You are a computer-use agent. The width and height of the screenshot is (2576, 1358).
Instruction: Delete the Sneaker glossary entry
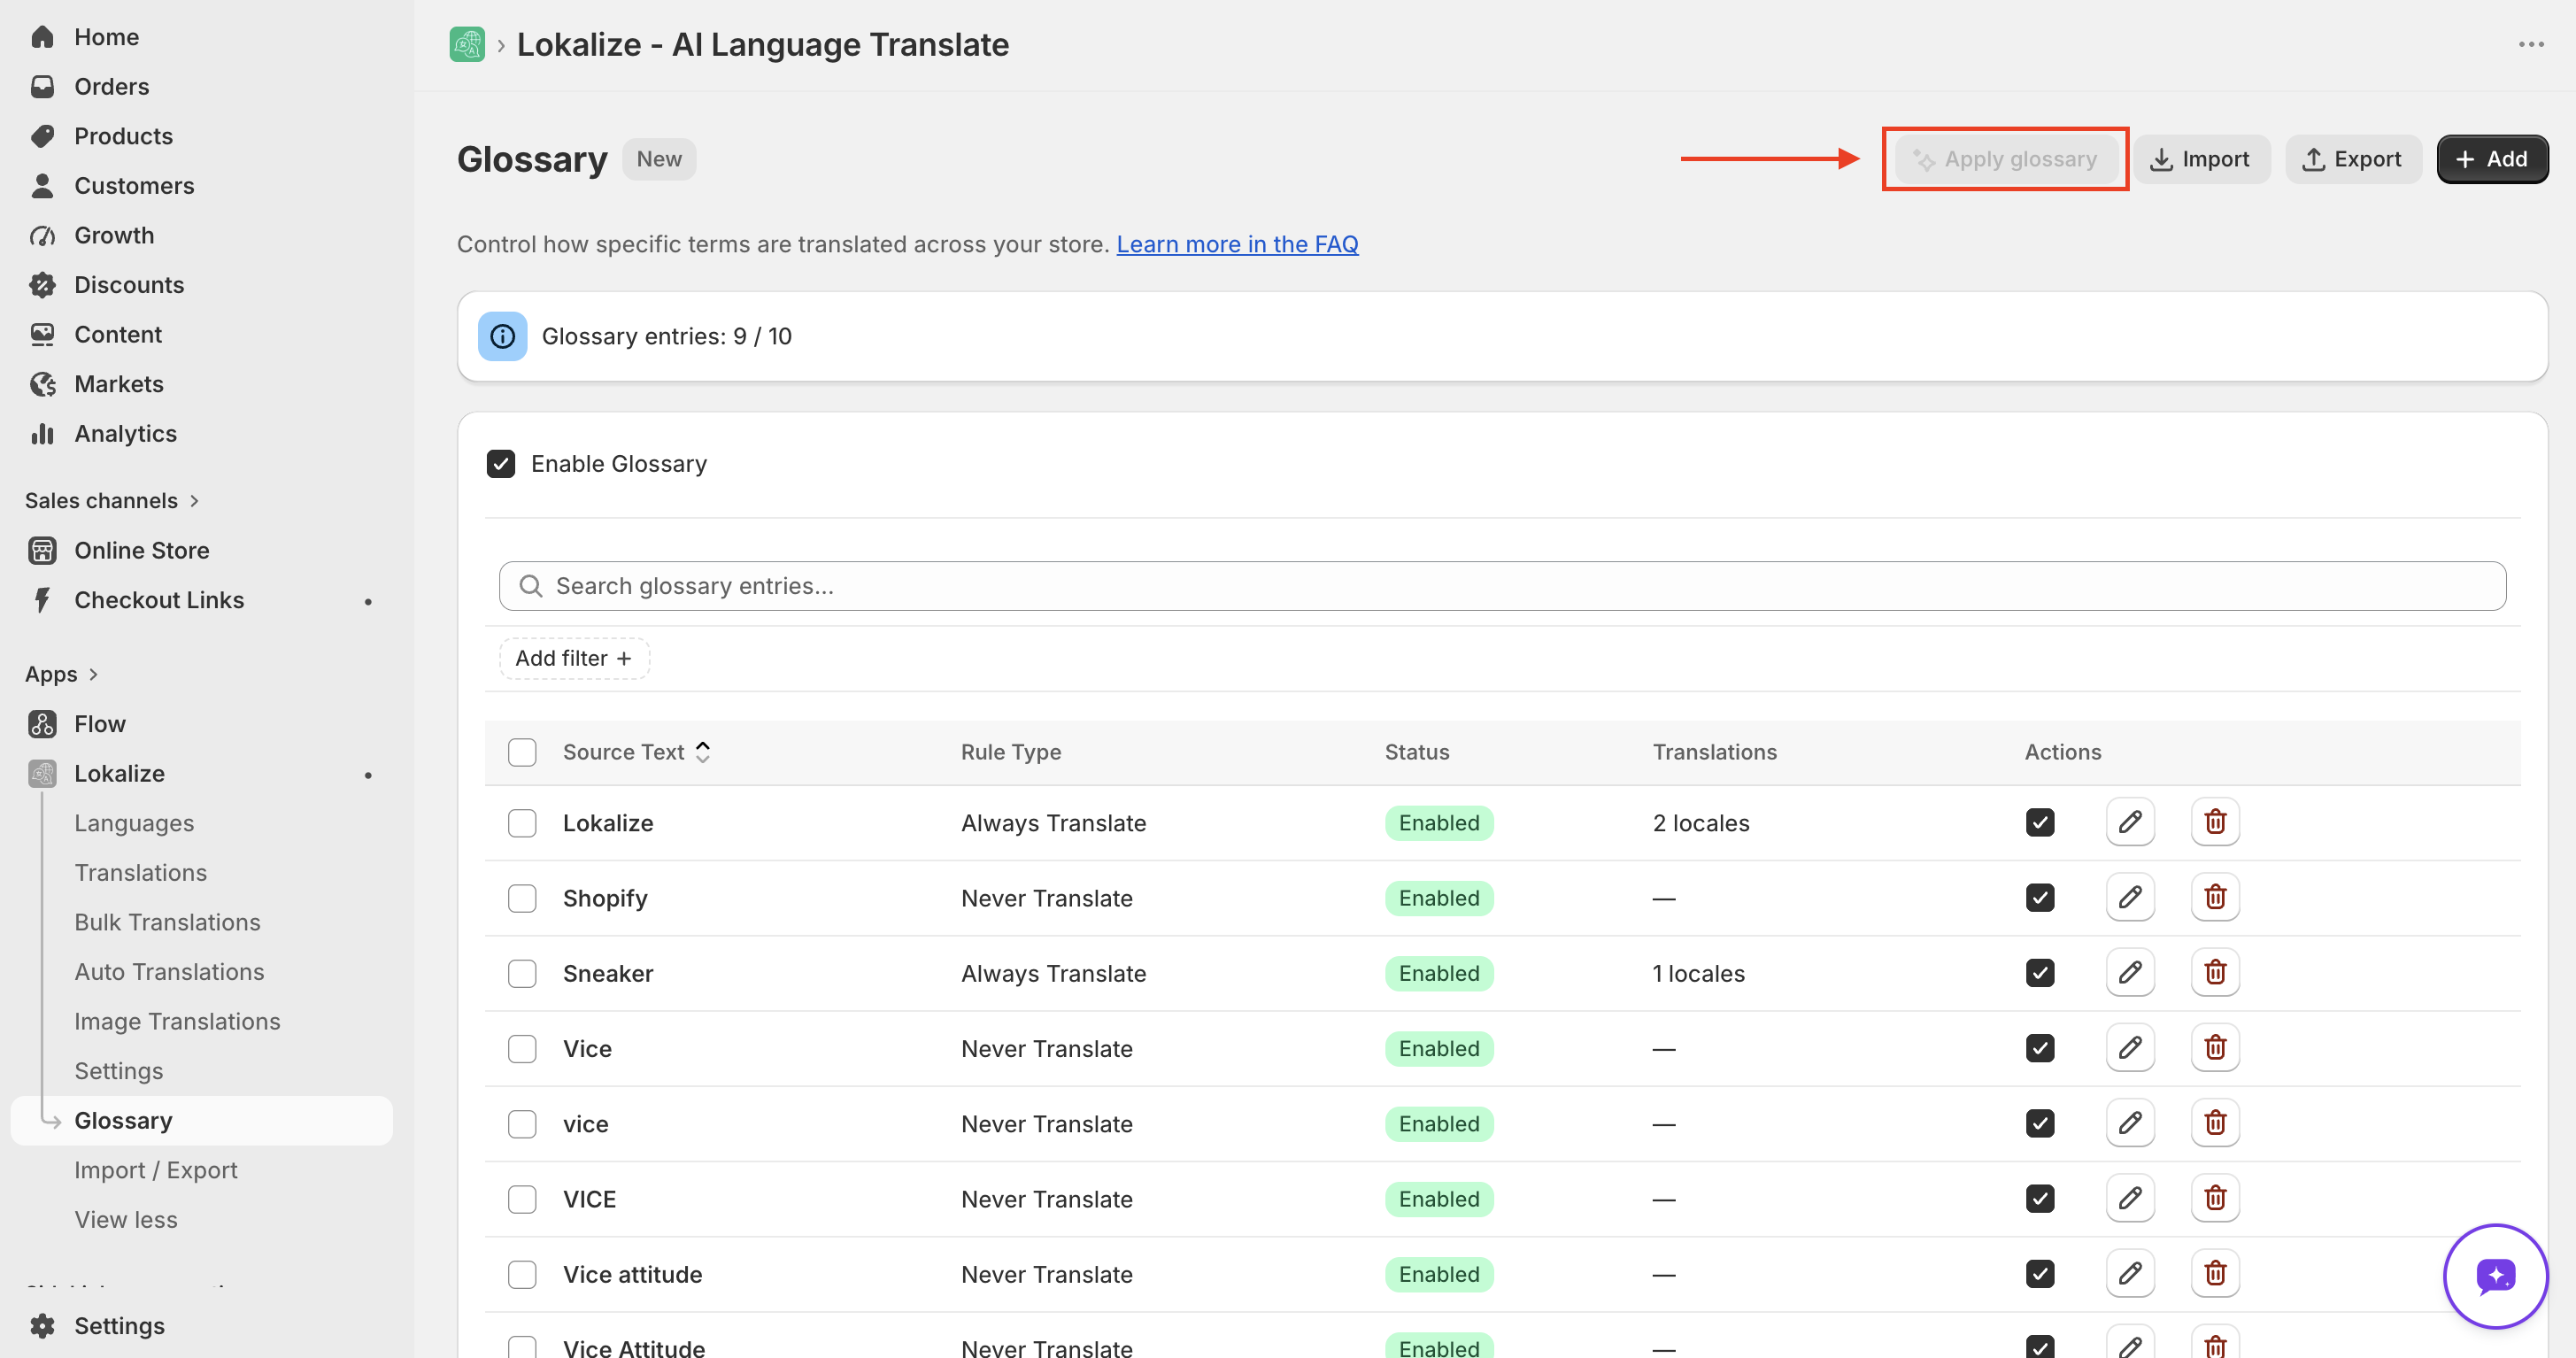[2215, 972]
